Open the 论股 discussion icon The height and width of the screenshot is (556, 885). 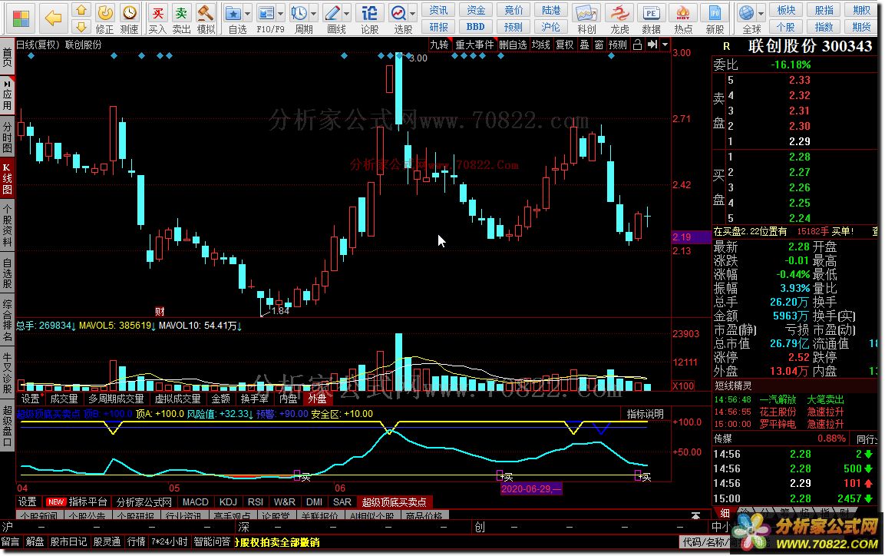click(x=370, y=12)
